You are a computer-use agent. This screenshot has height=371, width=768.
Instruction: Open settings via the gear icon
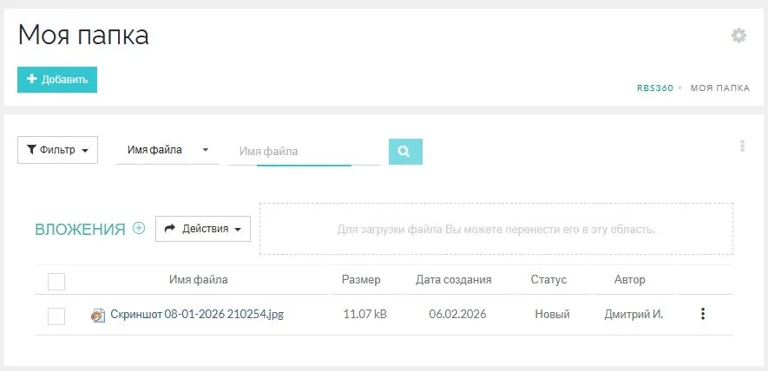click(738, 36)
